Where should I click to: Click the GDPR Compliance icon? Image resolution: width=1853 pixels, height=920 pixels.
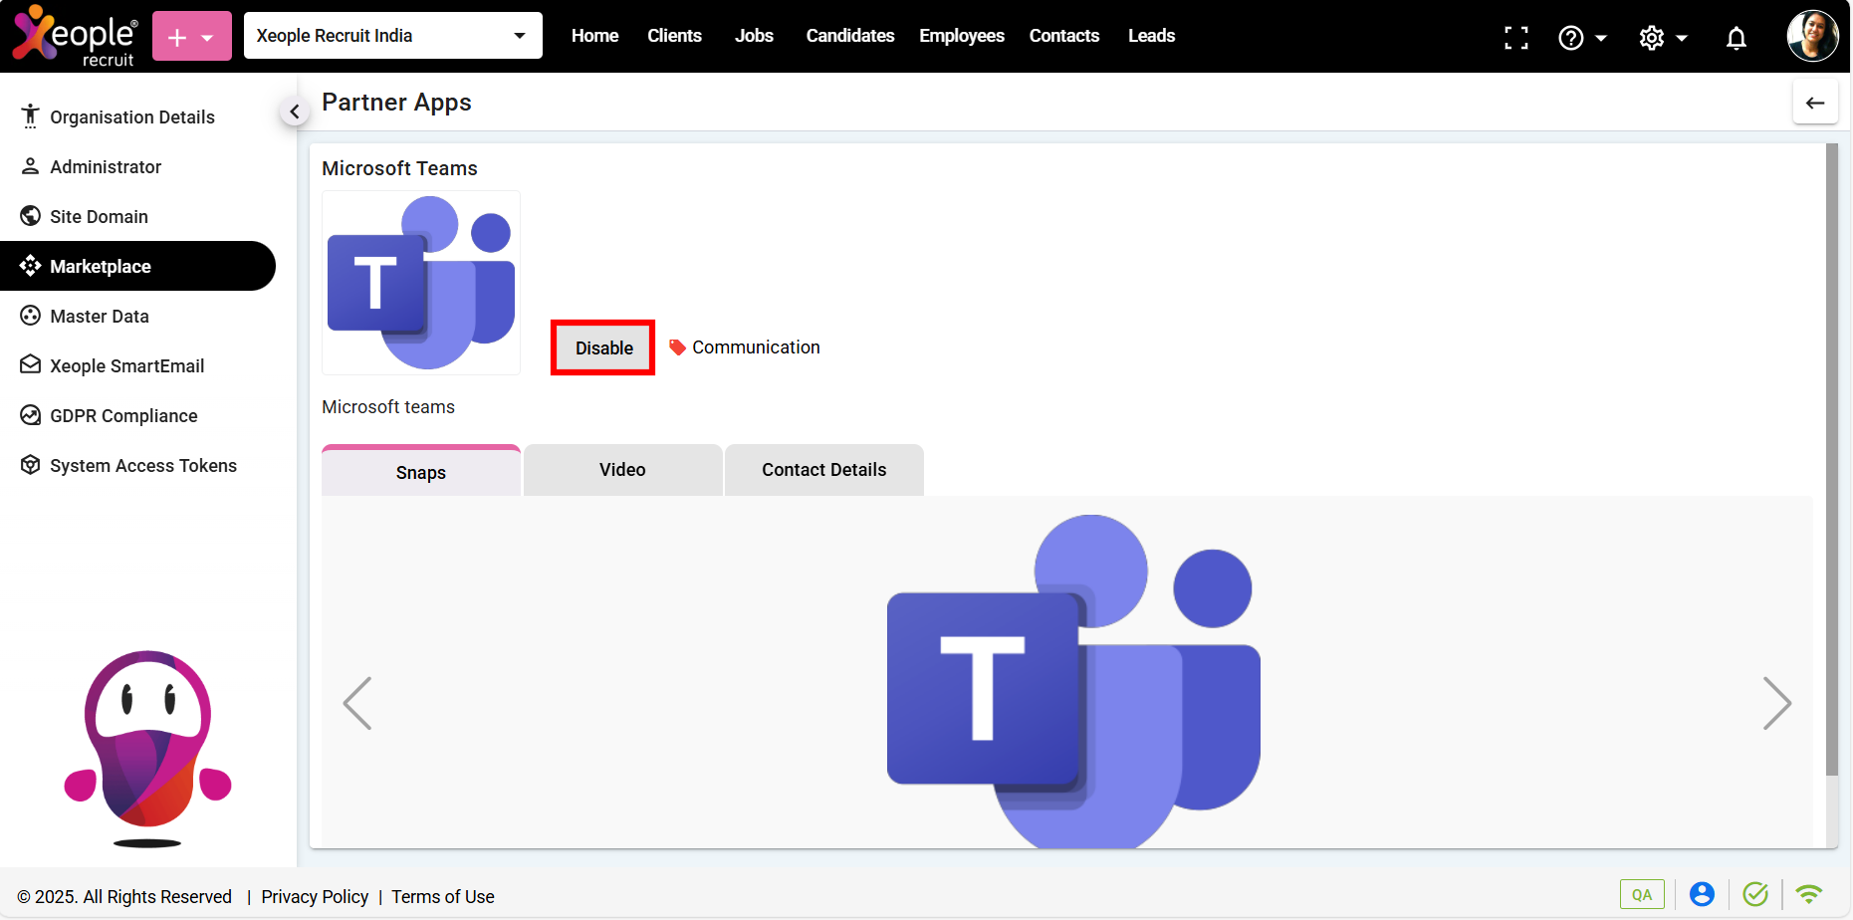30,415
